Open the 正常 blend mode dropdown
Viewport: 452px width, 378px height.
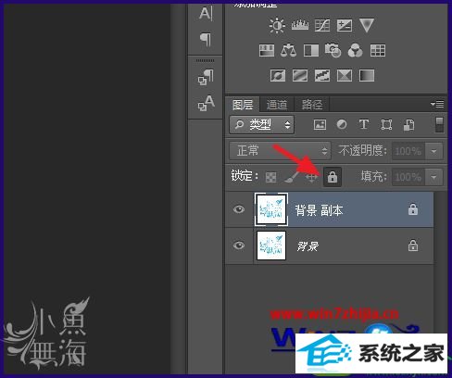(280, 151)
